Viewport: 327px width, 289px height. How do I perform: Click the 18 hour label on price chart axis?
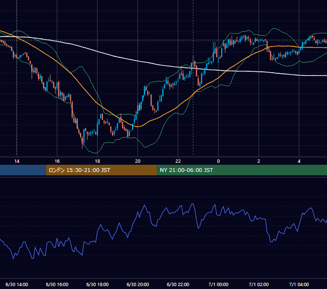[98, 161]
